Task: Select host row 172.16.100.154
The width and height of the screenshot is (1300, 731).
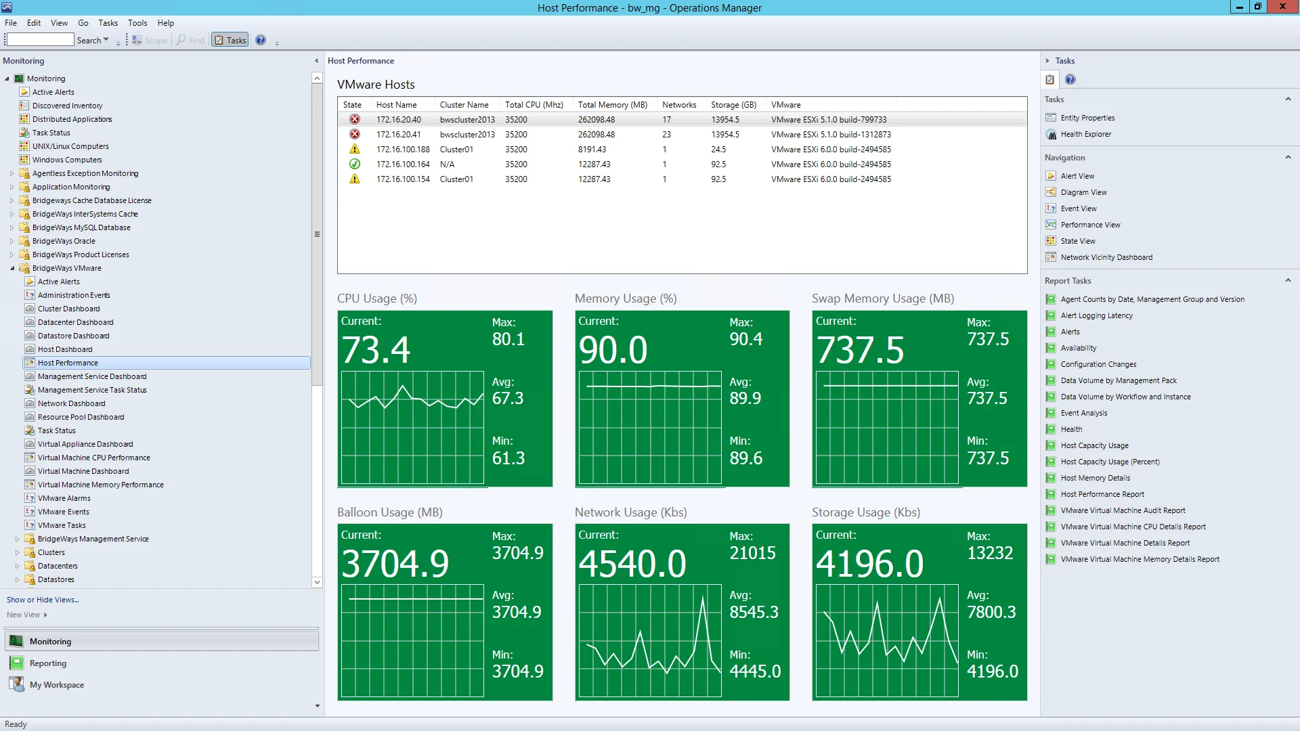Action: point(682,179)
